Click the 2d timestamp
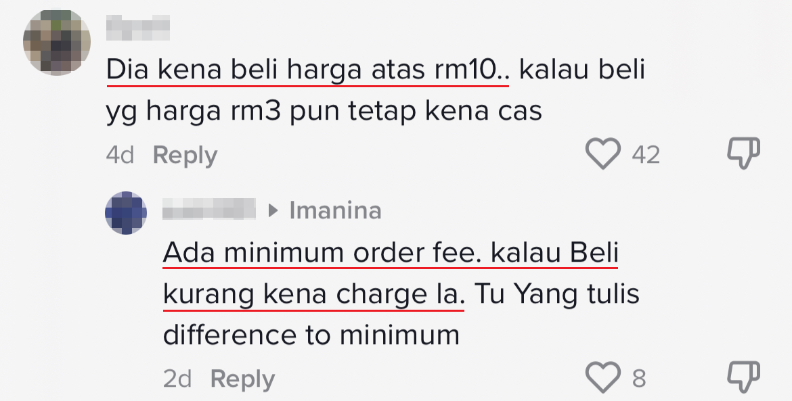The width and height of the screenshot is (792, 401). [177, 379]
